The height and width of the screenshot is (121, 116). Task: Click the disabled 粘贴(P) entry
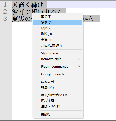pos(57,28)
